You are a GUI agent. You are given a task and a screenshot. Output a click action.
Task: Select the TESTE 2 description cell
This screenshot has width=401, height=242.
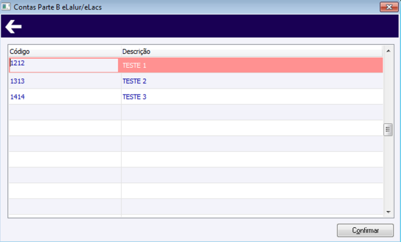click(252, 81)
